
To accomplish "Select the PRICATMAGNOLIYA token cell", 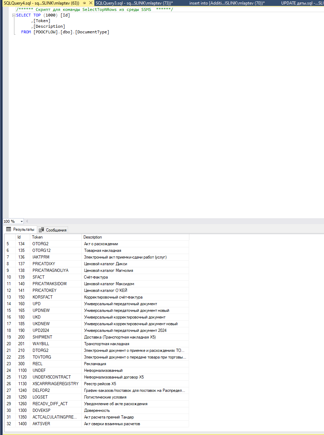I will pyautogui.click(x=56, y=270).
